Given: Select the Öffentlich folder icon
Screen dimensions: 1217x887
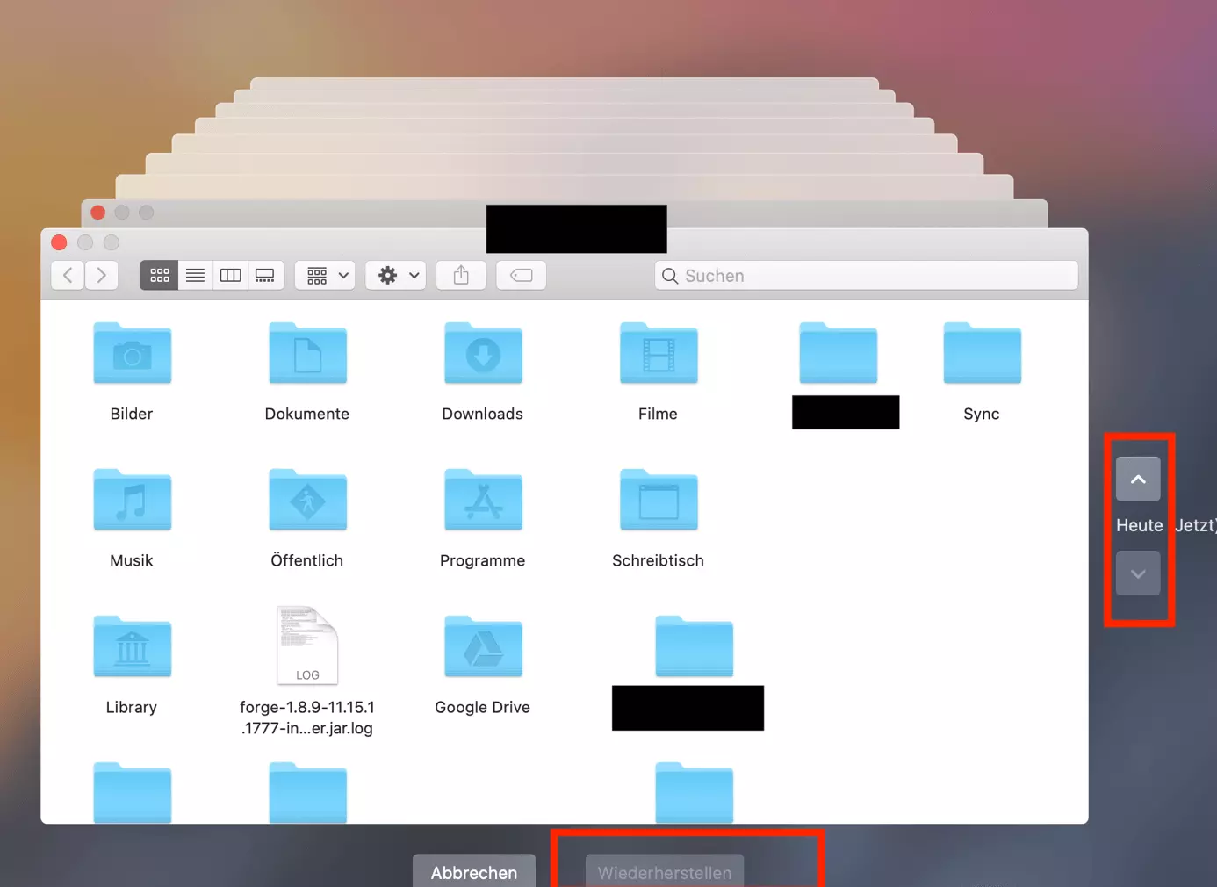Looking at the screenshot, I should pyautogui.click(x=307, y=500).
